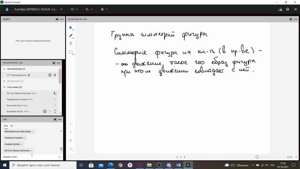
Task: Click the chat messages scrollbar
Action: [x=61, y=149]
